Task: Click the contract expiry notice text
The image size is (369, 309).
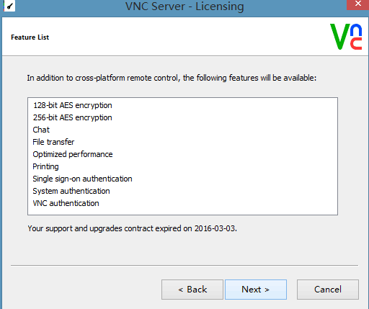Action: pyautogui.click(x=132, y=228)
